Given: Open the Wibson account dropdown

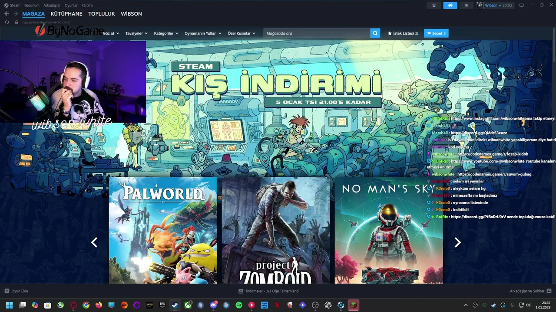Looking at the screenshot, I should (500, 5).
